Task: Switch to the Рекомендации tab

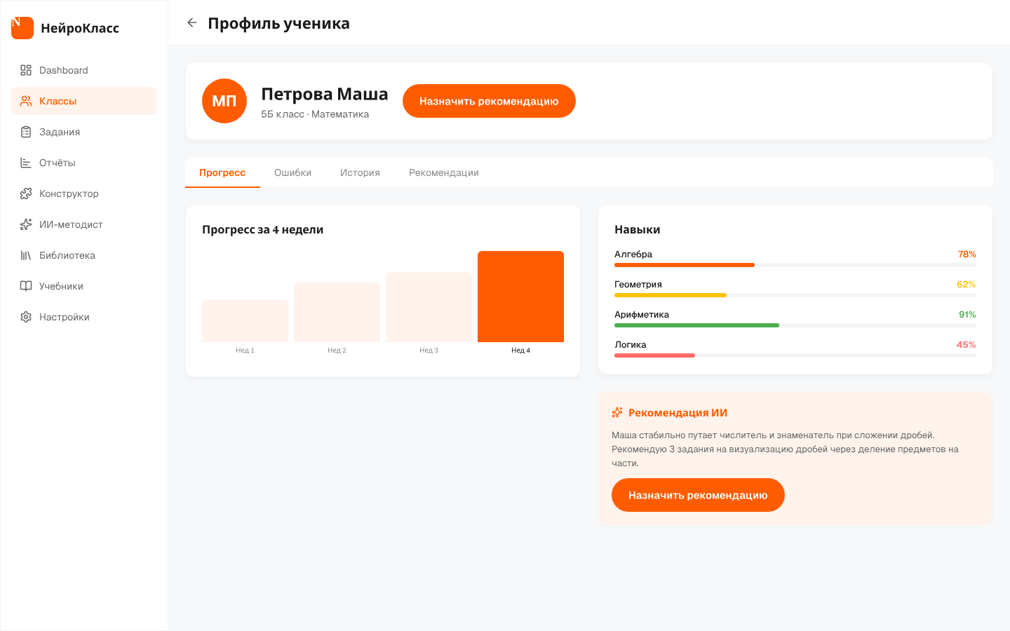Action: click(x=443, y=172)
